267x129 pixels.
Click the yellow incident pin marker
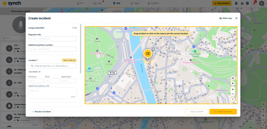click(148, 54)
